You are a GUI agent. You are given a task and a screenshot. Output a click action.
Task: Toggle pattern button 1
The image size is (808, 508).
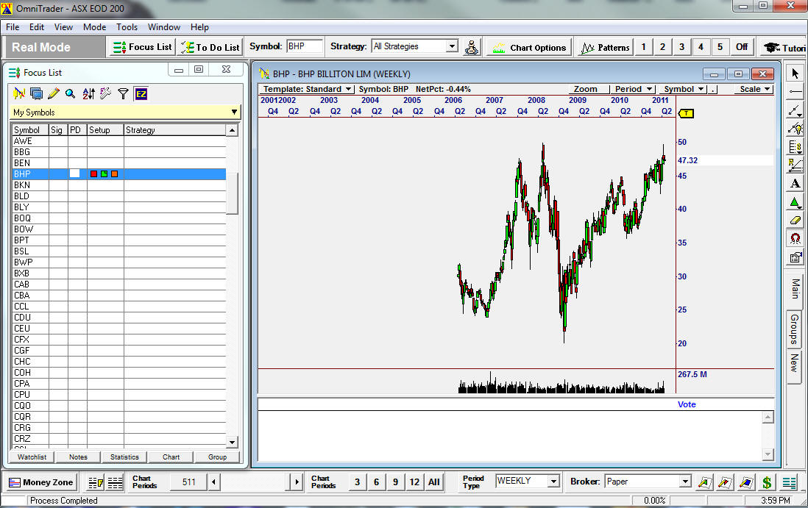[x=644, y=47]
